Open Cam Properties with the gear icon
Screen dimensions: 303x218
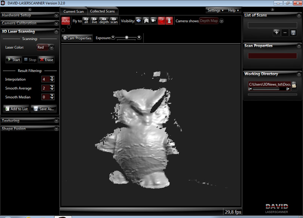click(77, 38)
